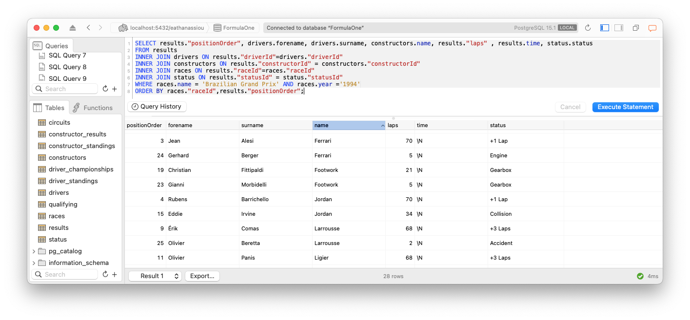
Task: Select SQL Query 8 in Queries list
Action: click(x=67, y=67)
